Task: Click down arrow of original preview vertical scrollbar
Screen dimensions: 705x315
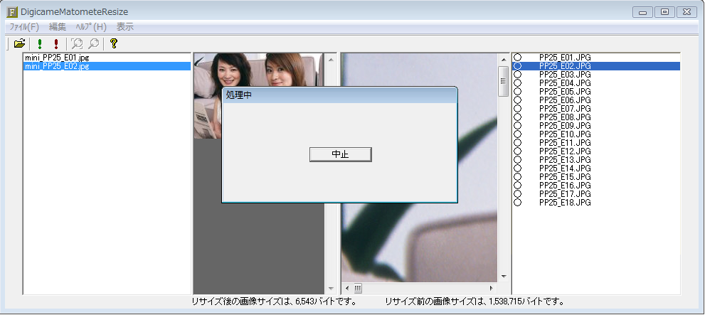Action: tap(504, 277)
